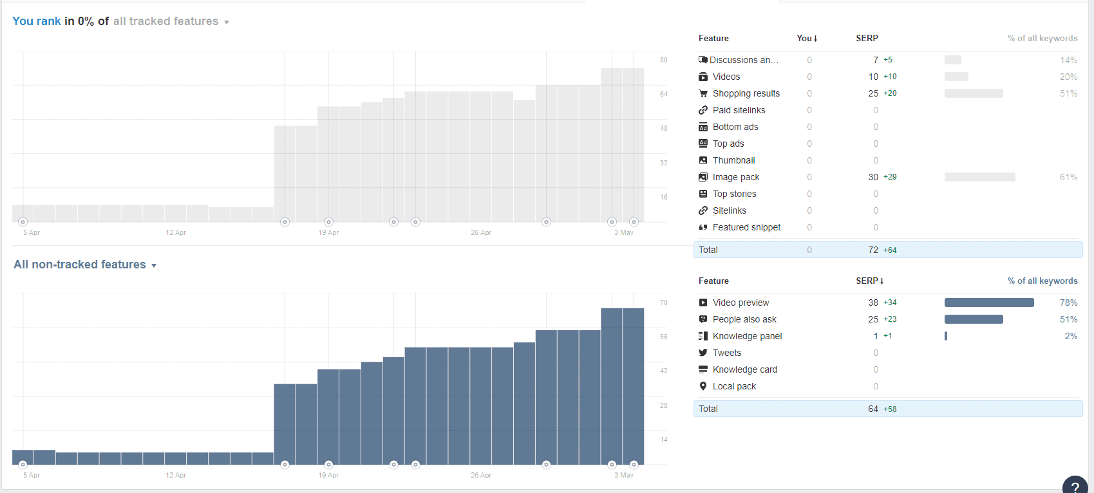This screenshot has height=493, width=1094.
Task: Click the Image pack 61% keyword bar
Action: click(x=980, y=177)
